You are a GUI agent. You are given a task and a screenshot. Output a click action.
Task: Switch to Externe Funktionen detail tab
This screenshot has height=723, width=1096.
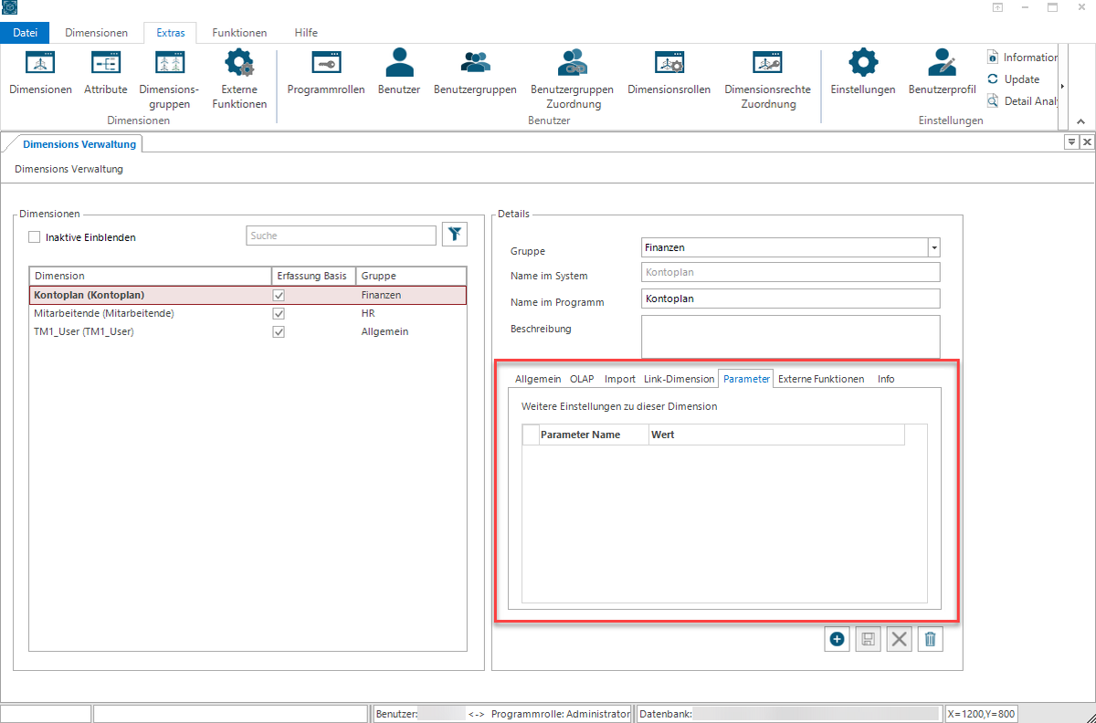coord(821,379)
